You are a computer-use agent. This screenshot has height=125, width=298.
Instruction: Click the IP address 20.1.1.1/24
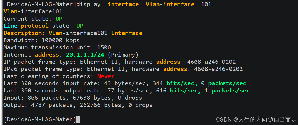click(x=85, y=55)
